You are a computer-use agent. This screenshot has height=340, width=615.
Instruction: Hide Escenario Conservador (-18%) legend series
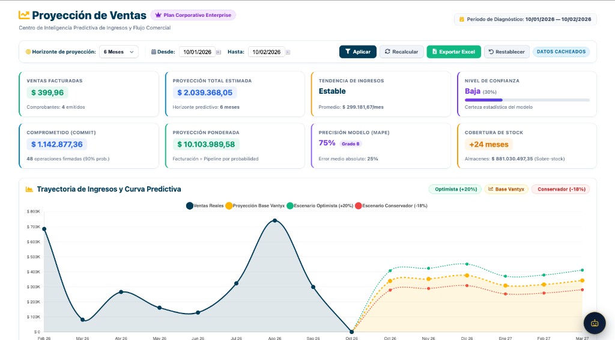point(391,206)
